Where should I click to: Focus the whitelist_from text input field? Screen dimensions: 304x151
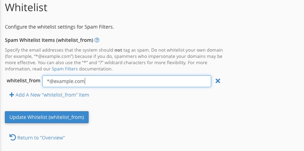tap(126, 81)
